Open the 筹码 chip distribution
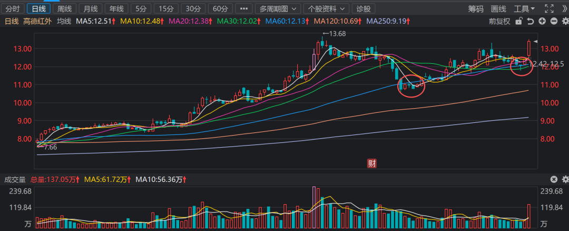Image resolution: width=569 pixels, height=231 pixels. 476,9
